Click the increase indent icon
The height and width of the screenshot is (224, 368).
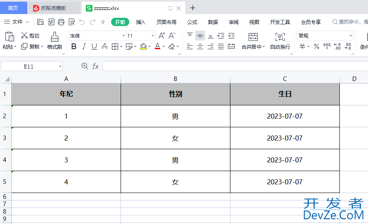point(231,36)
